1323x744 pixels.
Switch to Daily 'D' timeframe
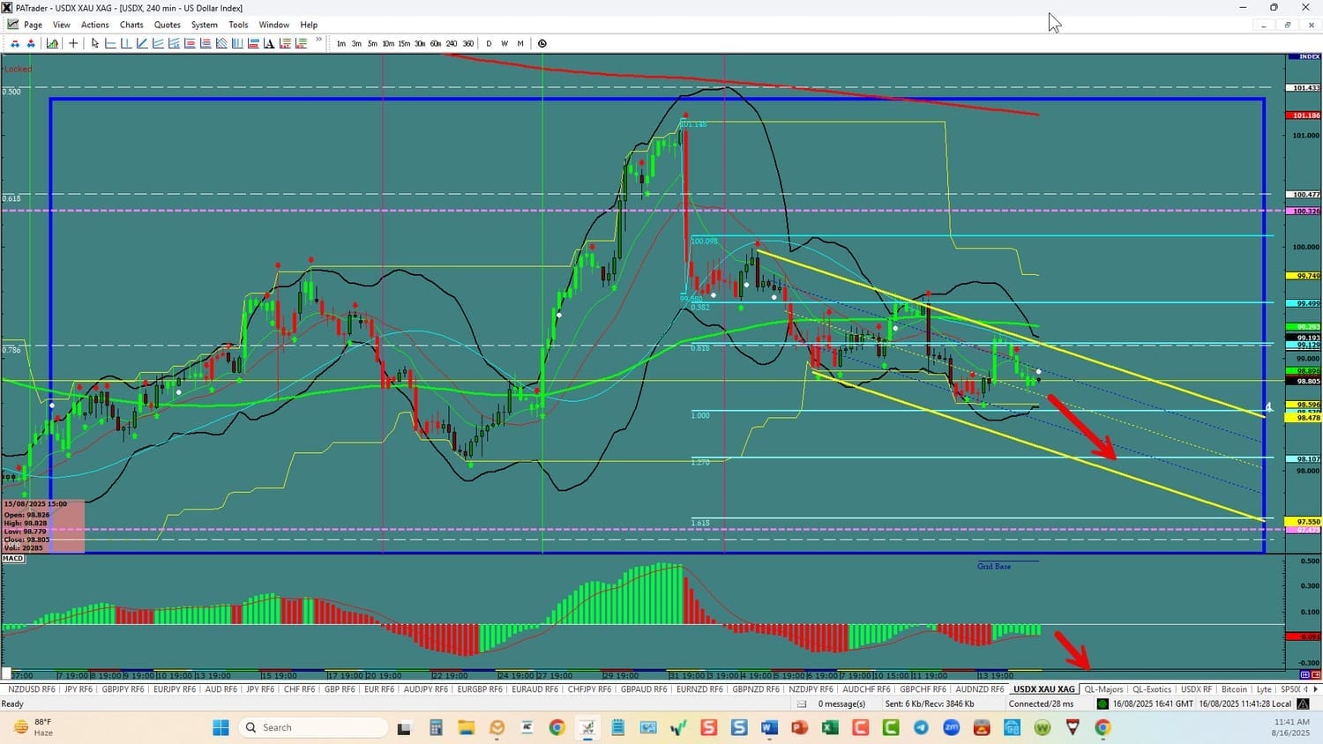[489, 43]
